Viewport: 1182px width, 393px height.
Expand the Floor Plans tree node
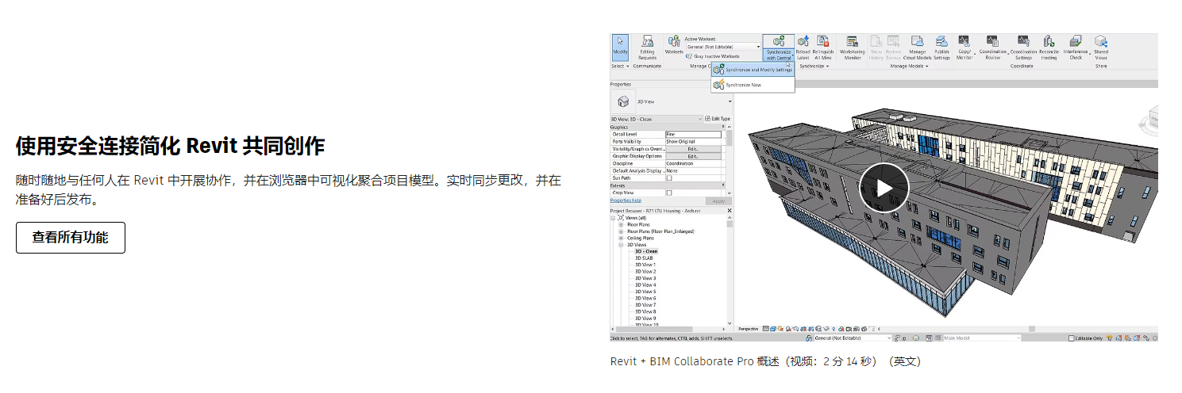pyautogui.click(x=621, y=224)
